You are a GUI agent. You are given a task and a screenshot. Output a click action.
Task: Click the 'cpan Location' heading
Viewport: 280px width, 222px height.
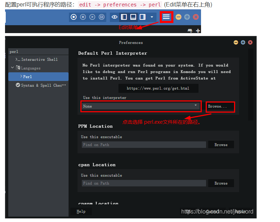(97, 165)
